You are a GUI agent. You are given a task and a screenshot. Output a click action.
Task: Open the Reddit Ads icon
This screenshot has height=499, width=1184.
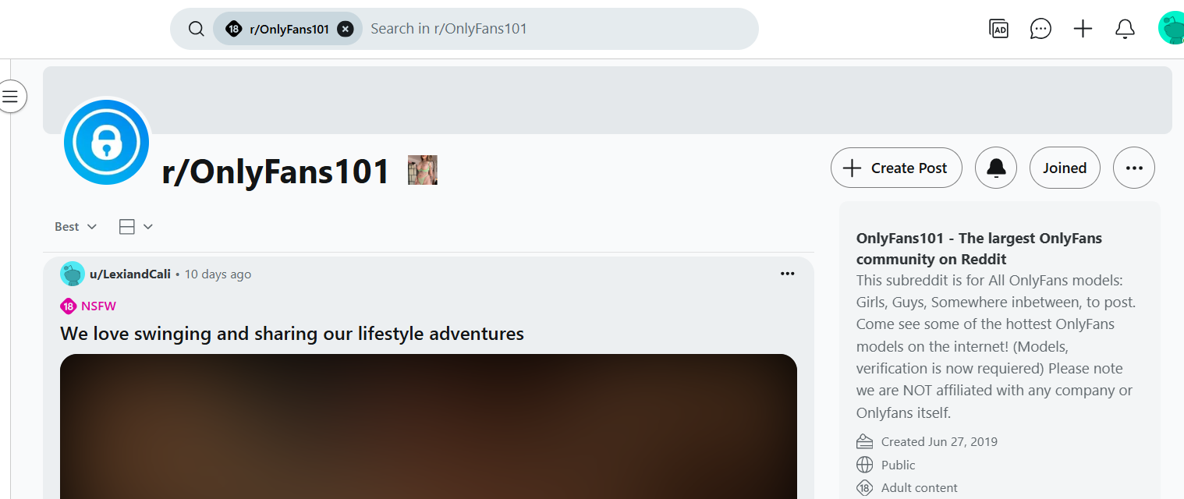pyautogui.click(x=998, y=29)
